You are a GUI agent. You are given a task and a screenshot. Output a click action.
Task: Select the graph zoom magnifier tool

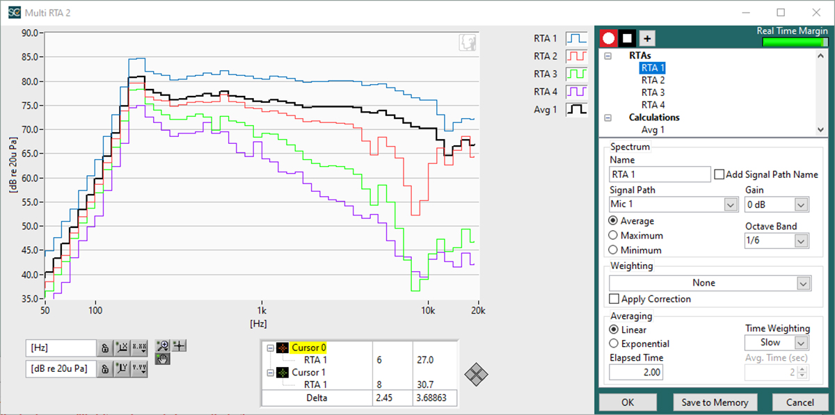[x=164, y=345]
